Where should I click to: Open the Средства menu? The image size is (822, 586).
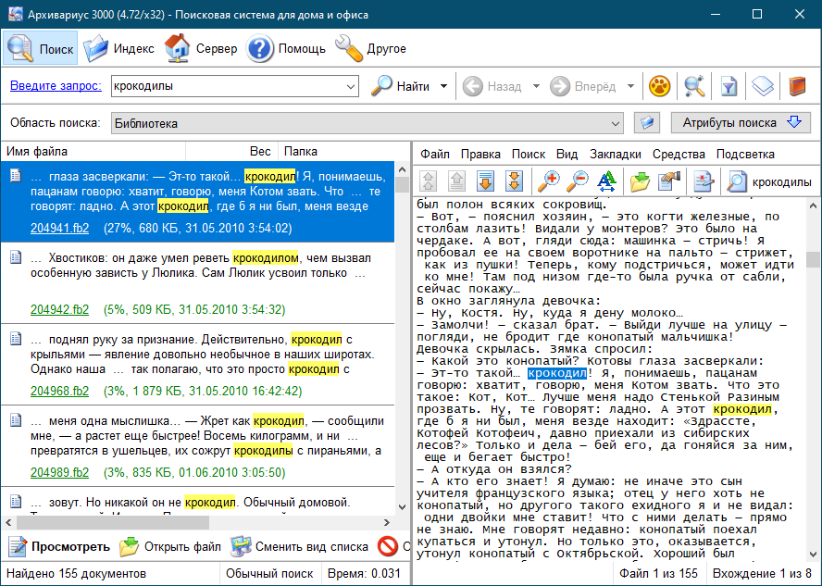679,154
